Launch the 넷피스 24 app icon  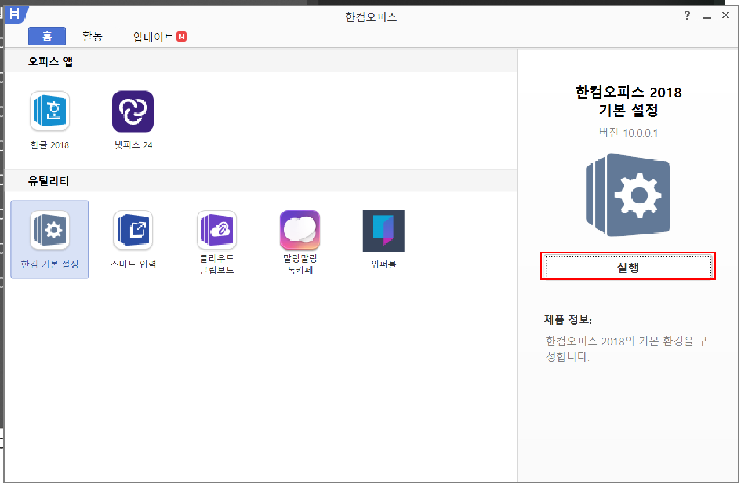click(133, 111)
